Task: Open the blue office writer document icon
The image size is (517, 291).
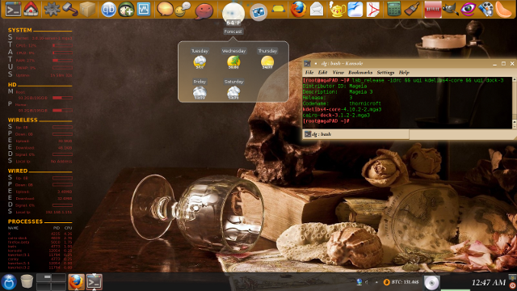Action: pyautogui.click(x=355, y=9)
